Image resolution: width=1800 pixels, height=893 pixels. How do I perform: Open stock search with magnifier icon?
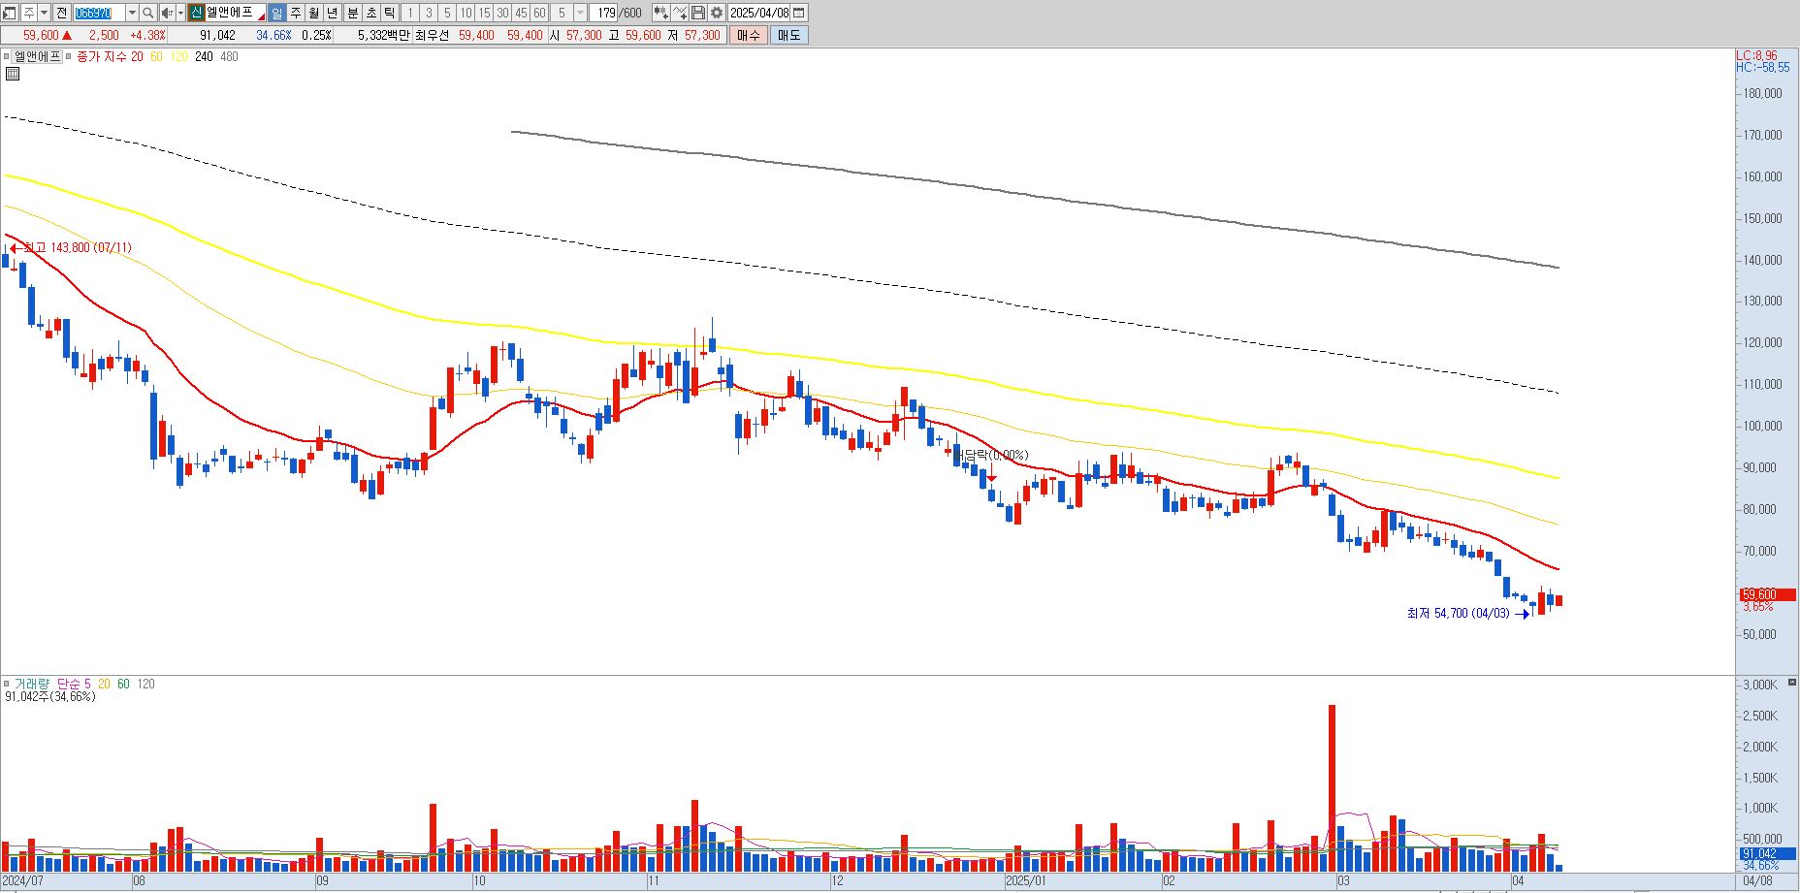click(147, 13)
